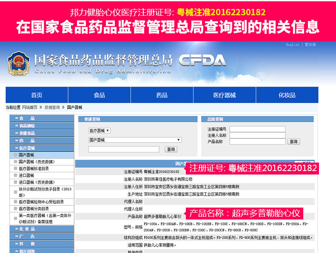Select 化妆品 sidebar category
The width and height of the screenshot is (336, 253).
tap(42, 229)
